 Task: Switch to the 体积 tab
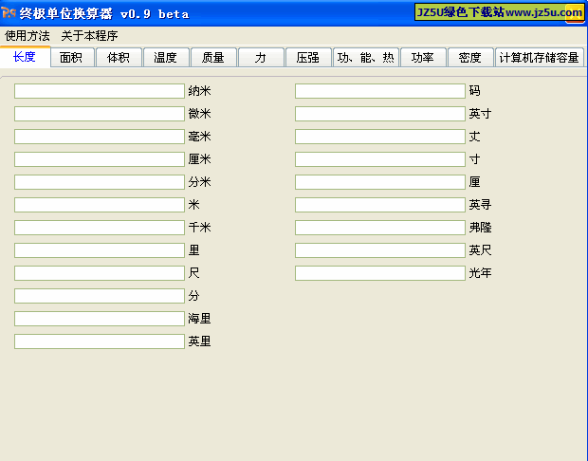pos(119,58)
